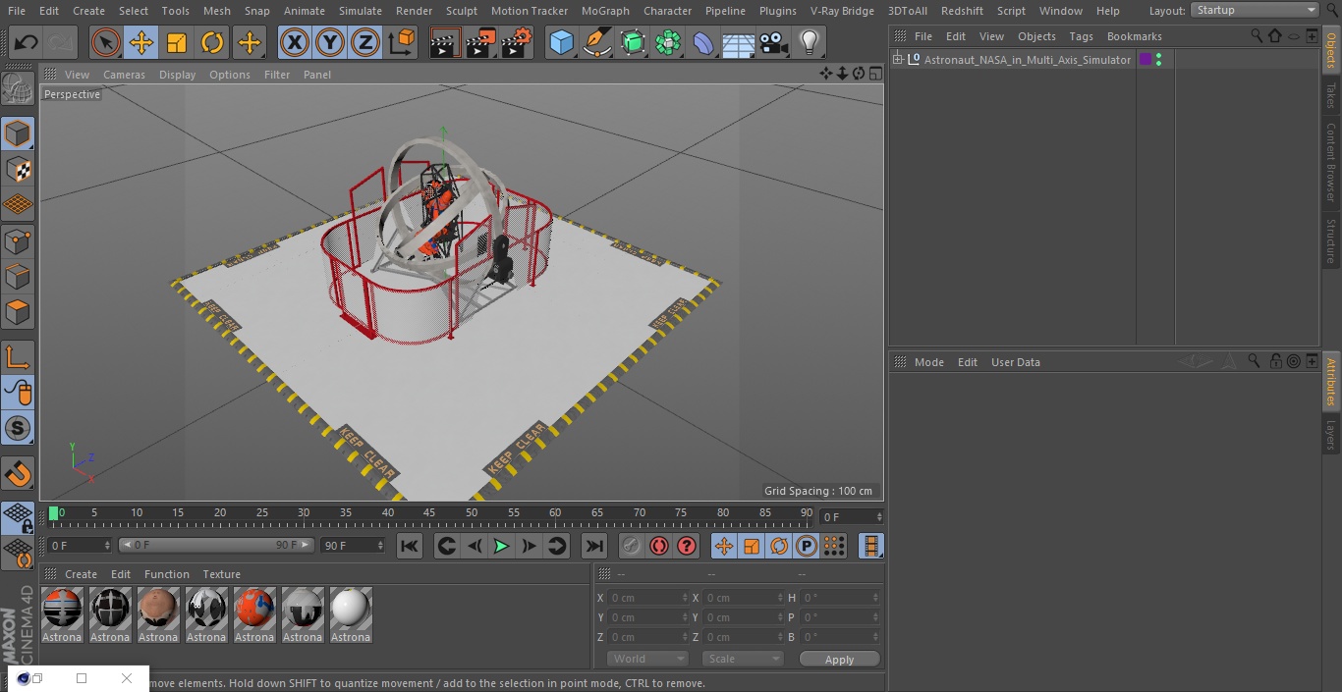The image size is (1342, 692).
Task: Select the Live Selection tool
Action: [105, 42]
